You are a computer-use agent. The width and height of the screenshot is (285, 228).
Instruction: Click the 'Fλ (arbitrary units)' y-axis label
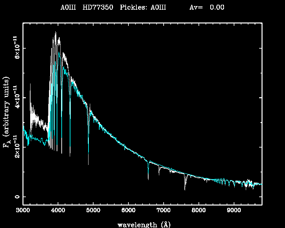coord(7,112)
